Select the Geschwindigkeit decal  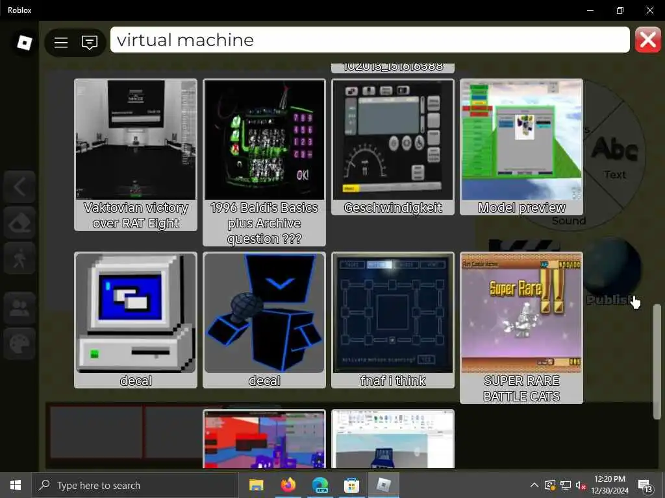coord(393,147)
